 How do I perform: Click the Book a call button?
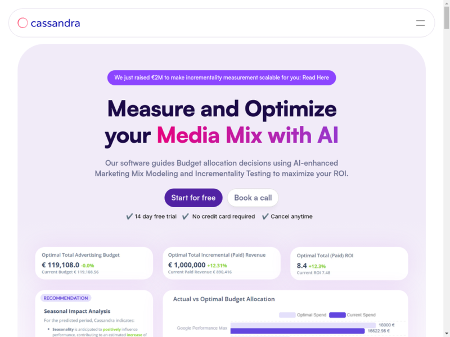click(253, 198)
